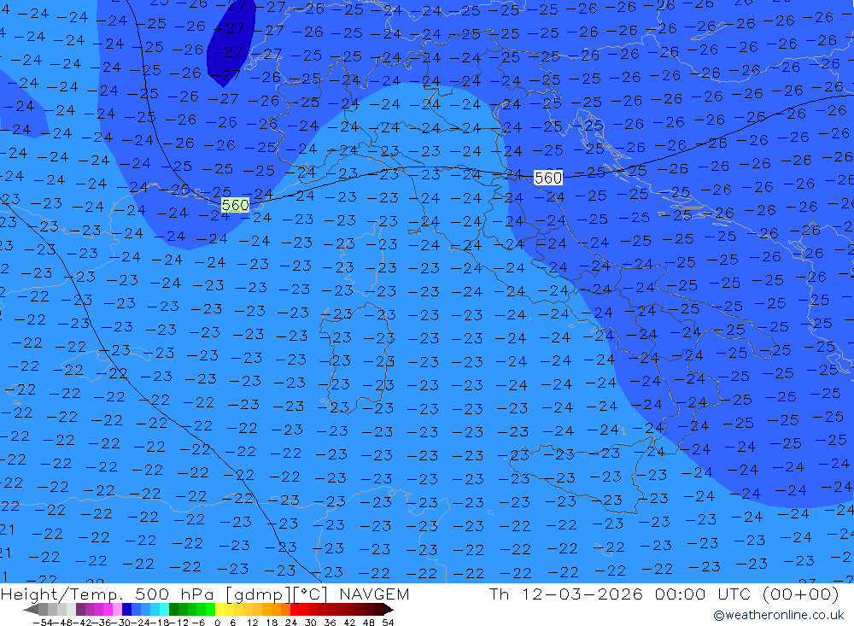Select the 'Height/Temp. 500 hPa' map title
The width and height of the screenshot is (854, 626).
[x=108, y=594]
